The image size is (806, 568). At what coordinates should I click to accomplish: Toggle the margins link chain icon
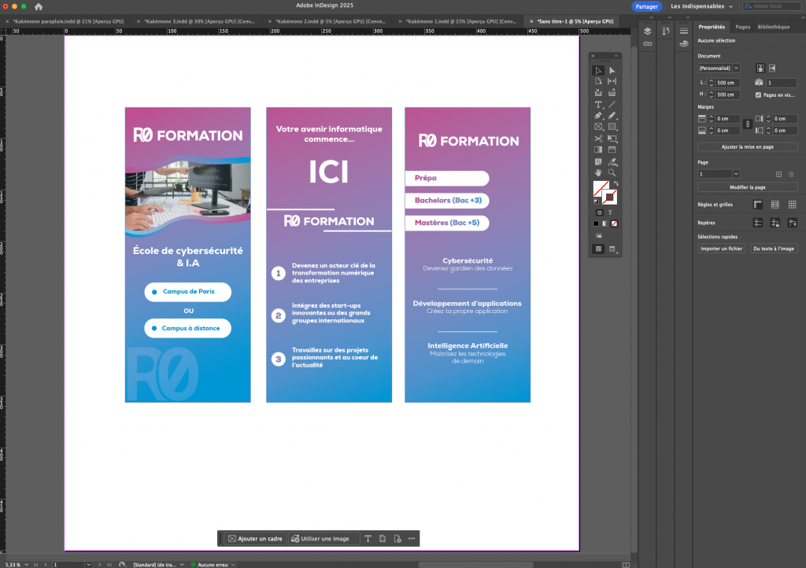[746, 124]
